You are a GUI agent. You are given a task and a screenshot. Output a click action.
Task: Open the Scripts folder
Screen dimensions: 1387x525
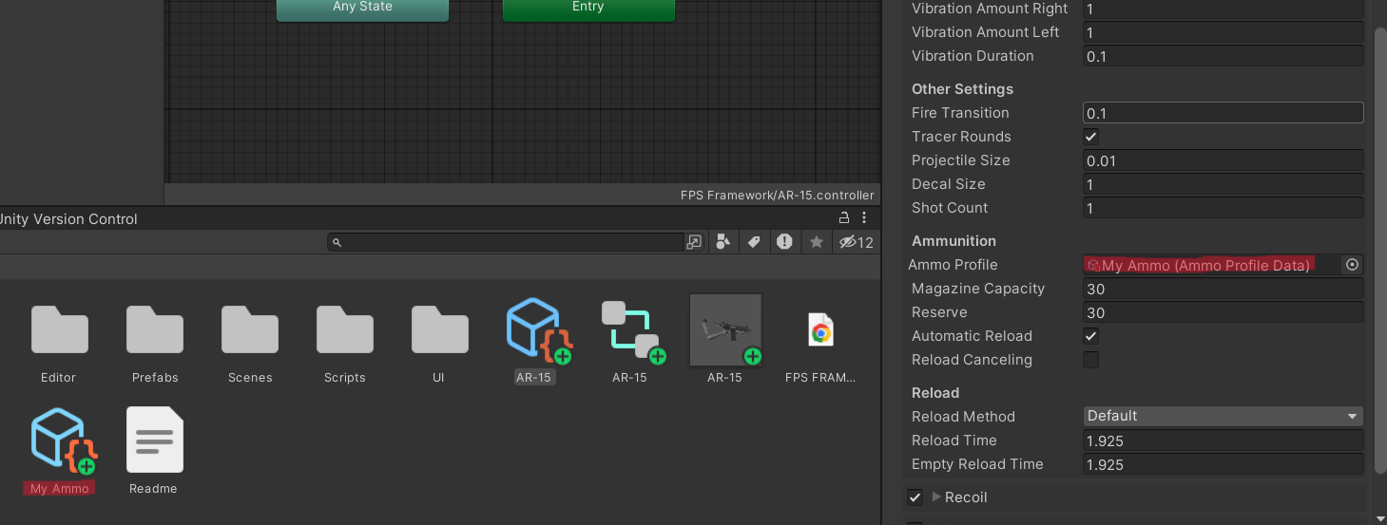[344, 331]
